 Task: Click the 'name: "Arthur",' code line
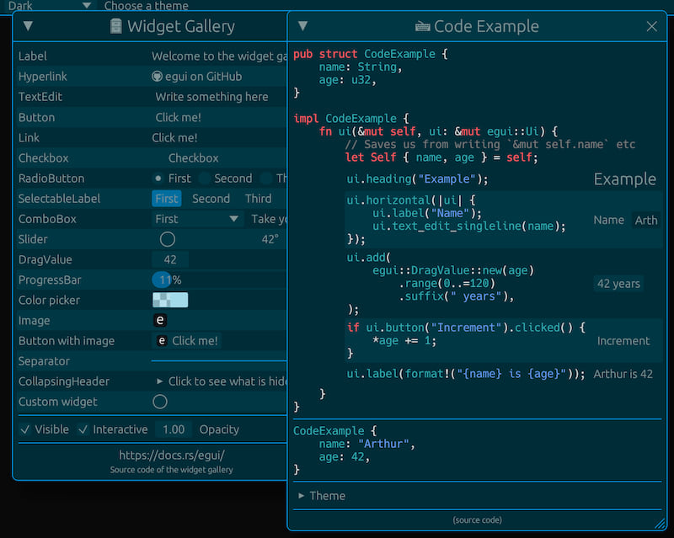coord(366,444)
